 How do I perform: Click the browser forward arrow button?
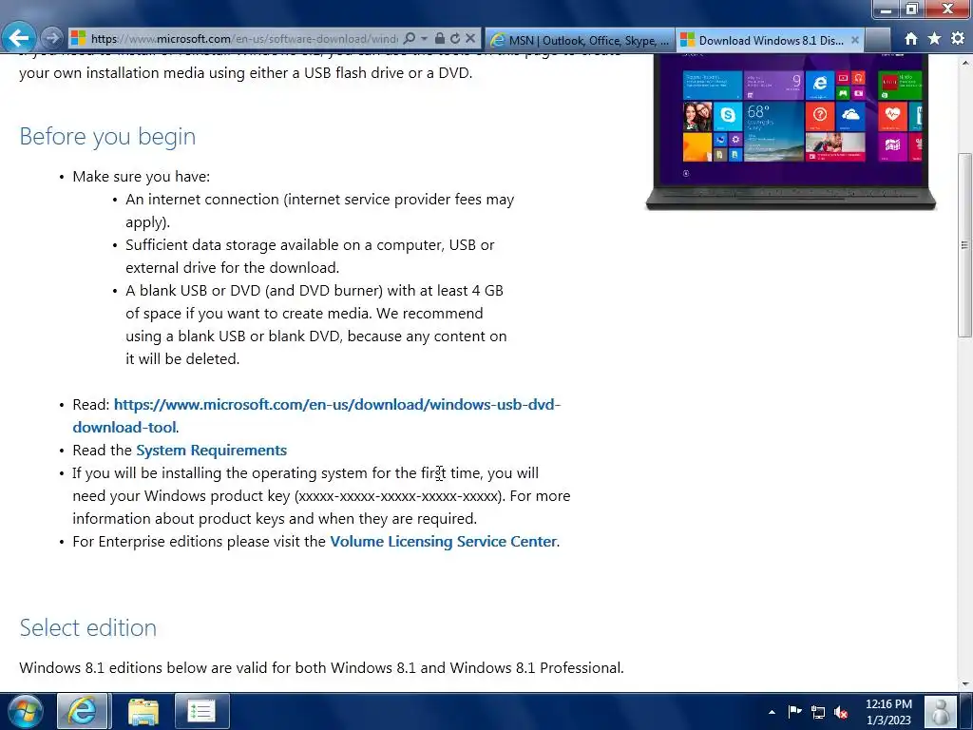click(x=52, y=38)
